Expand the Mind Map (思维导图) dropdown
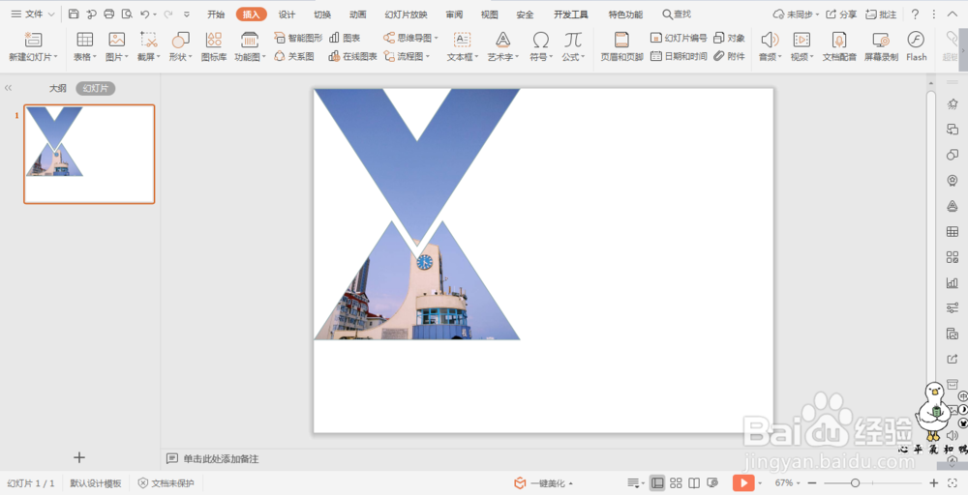 pos(437,38)
